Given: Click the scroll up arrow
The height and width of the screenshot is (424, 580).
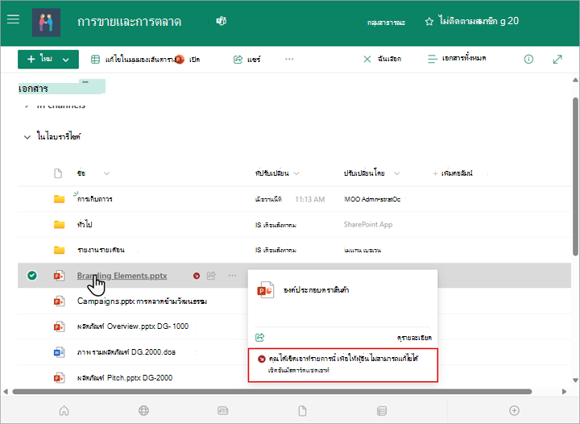Looking at the screenshot, I should (575, 80).
